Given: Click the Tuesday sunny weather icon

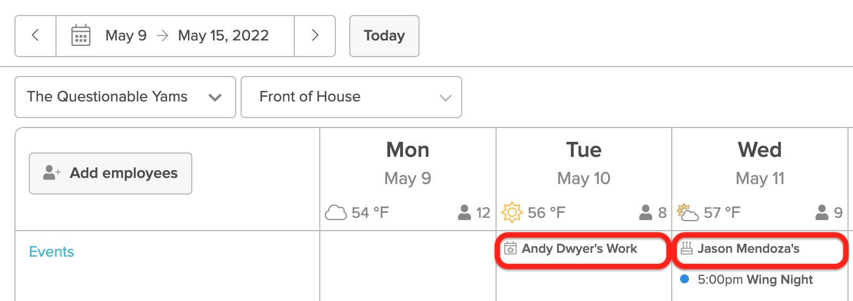Looking at the screenshot, I should click(x=512, y=213).
